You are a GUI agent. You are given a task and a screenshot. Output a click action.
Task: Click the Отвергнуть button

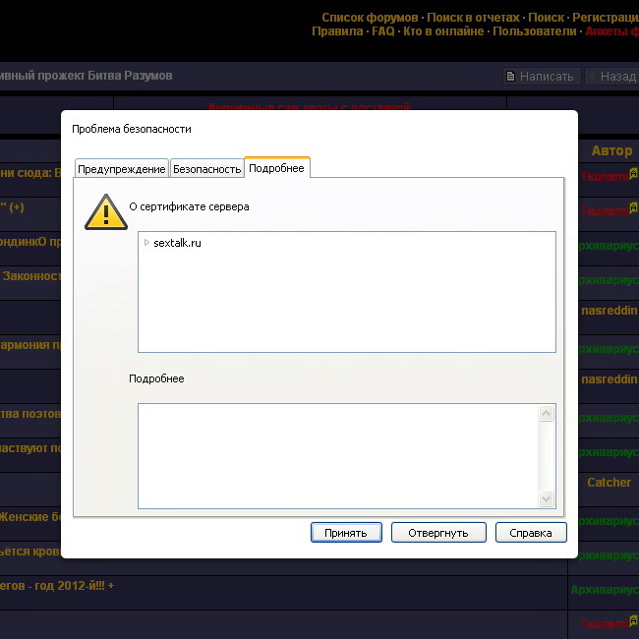[437, 533]
